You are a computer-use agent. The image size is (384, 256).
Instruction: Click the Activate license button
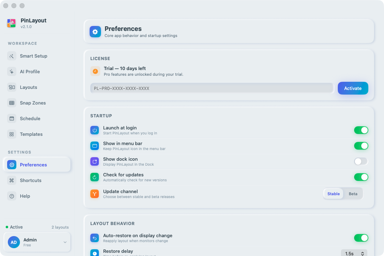click(x=353, y=89)
